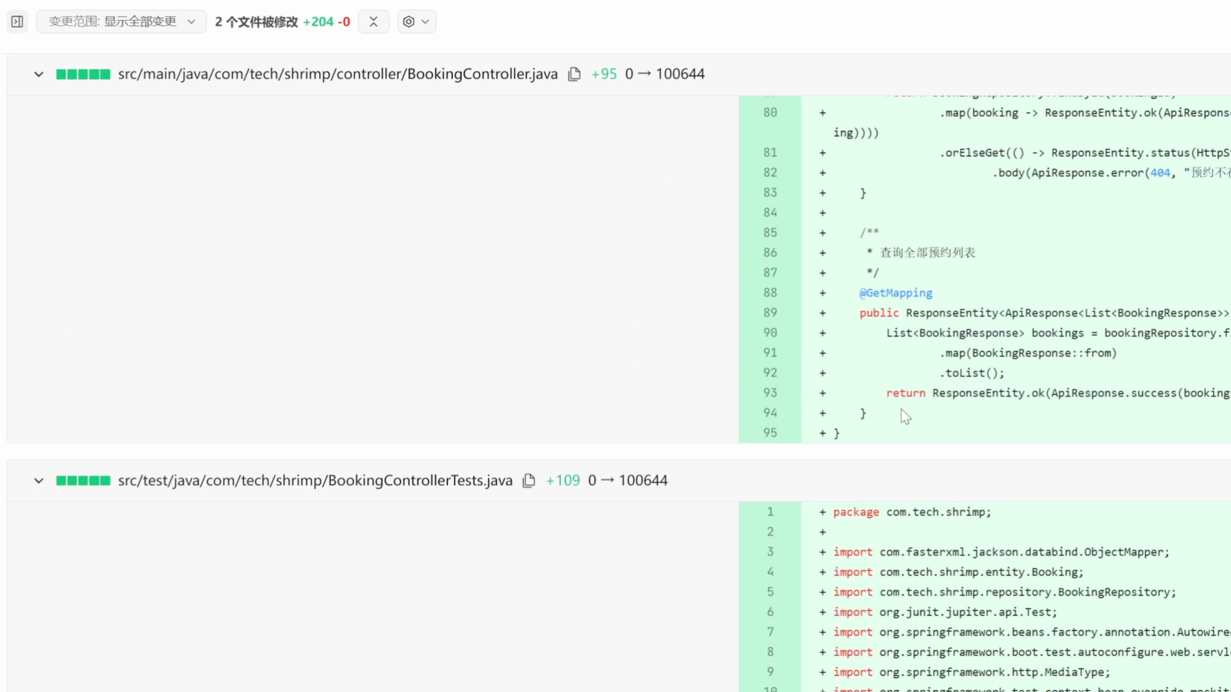Image resolution: width=1231 pixels, height=692 pixels.
Task: Click the import ObjectMapper line
Action: tap(1001, 552)
